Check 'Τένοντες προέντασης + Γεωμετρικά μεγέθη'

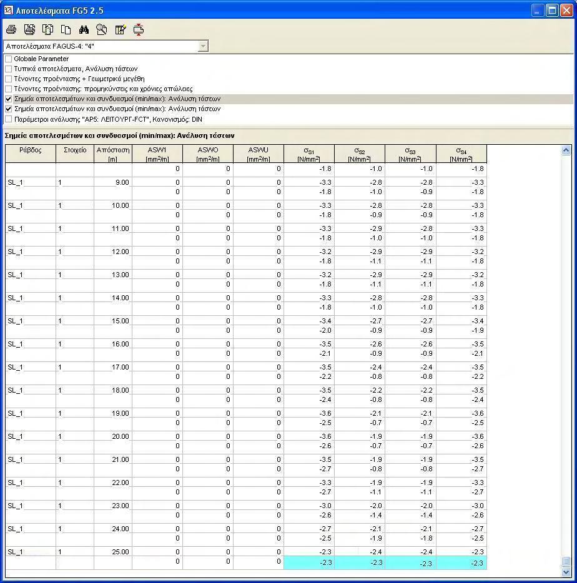(9, 79)
